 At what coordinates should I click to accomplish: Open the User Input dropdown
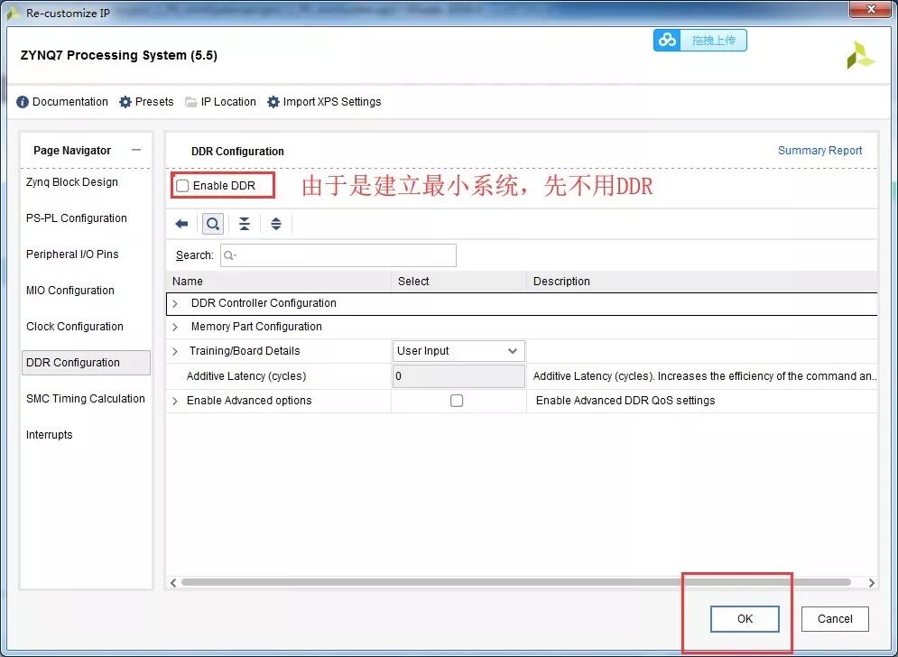click(x=458, y=350)
